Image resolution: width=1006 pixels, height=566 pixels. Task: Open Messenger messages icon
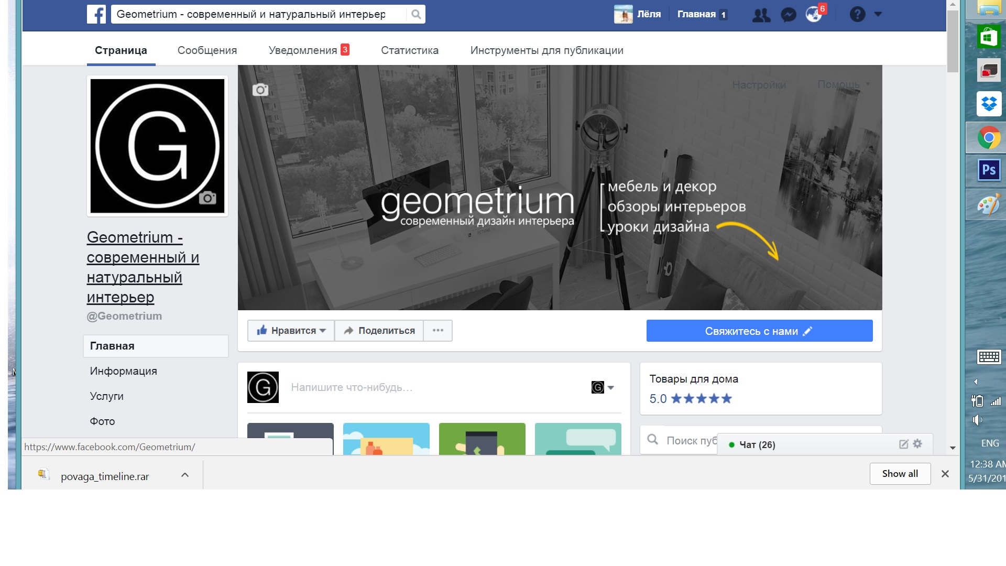pyautogui.click(x=788, y=15)
